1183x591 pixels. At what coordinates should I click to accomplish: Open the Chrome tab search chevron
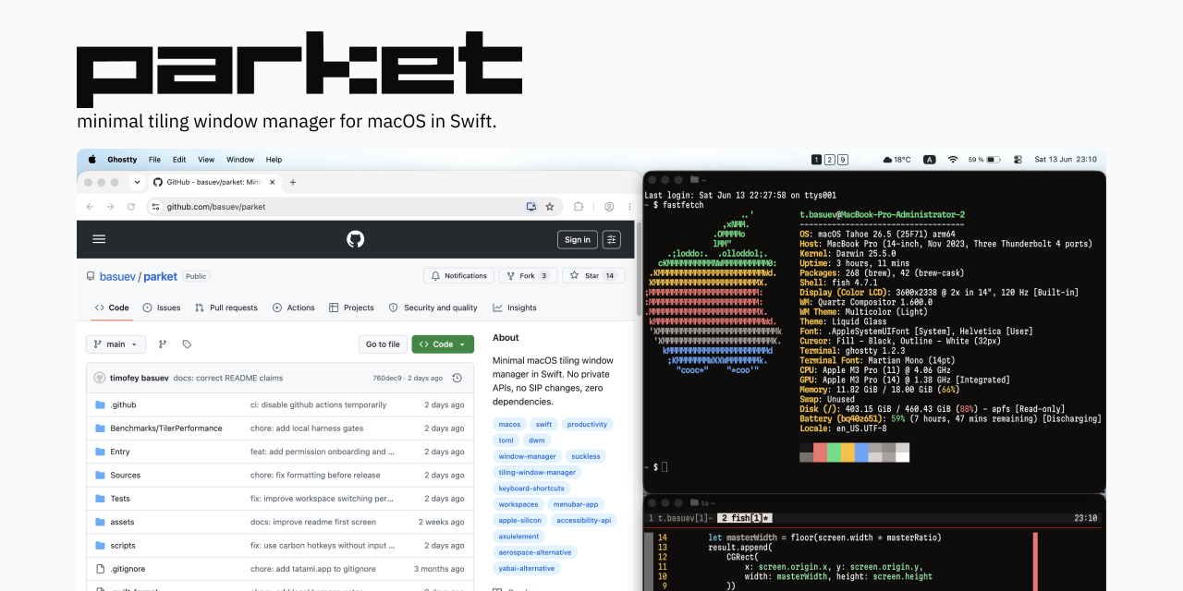point(137,182)
